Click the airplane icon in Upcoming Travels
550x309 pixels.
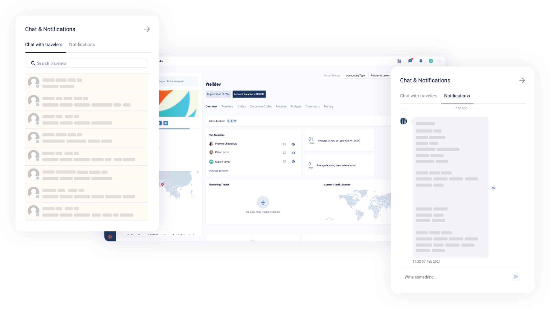tap(263, 202)
